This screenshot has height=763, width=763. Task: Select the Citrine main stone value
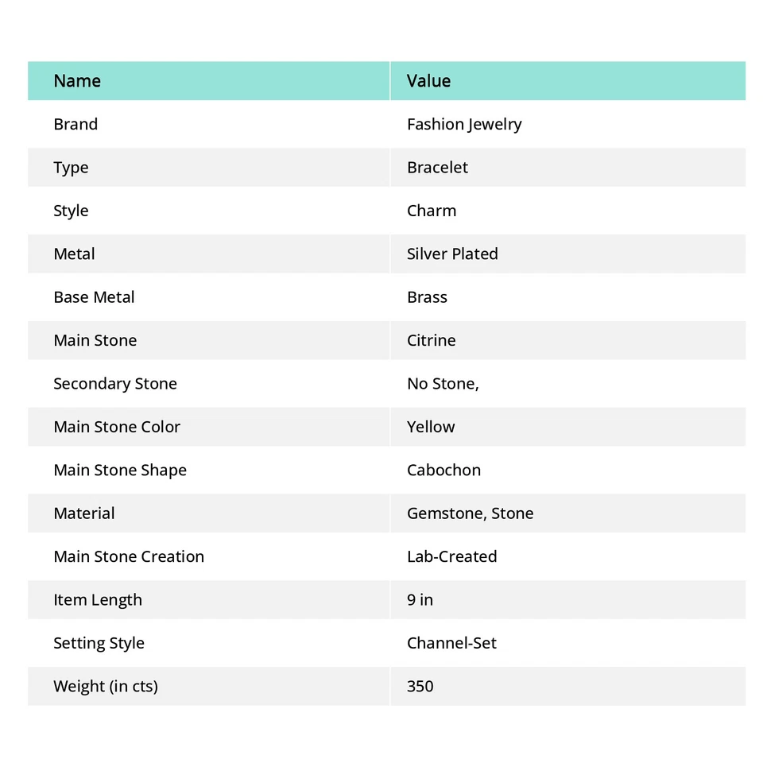(432, 340)
